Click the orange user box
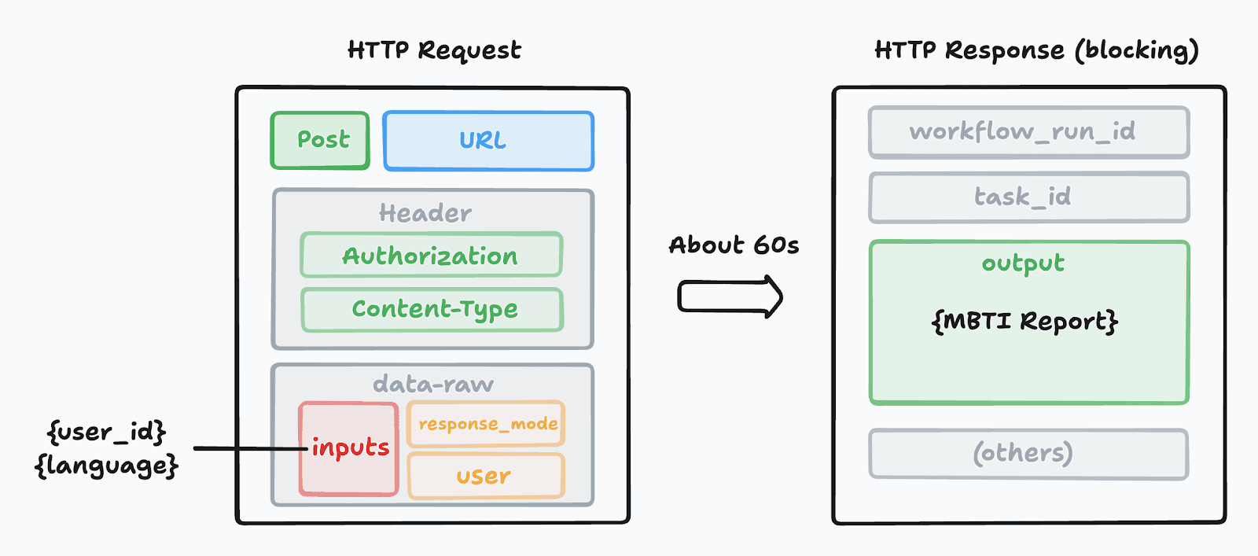 pyautogui.click(x=485, y=476)
